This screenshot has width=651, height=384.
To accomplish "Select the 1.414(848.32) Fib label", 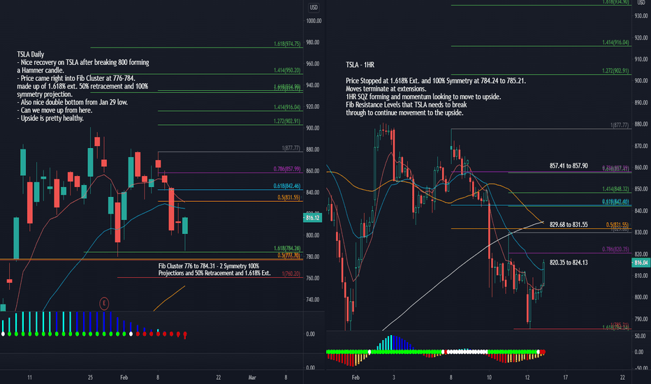I will pyautogui.click(x=615, y=189).
